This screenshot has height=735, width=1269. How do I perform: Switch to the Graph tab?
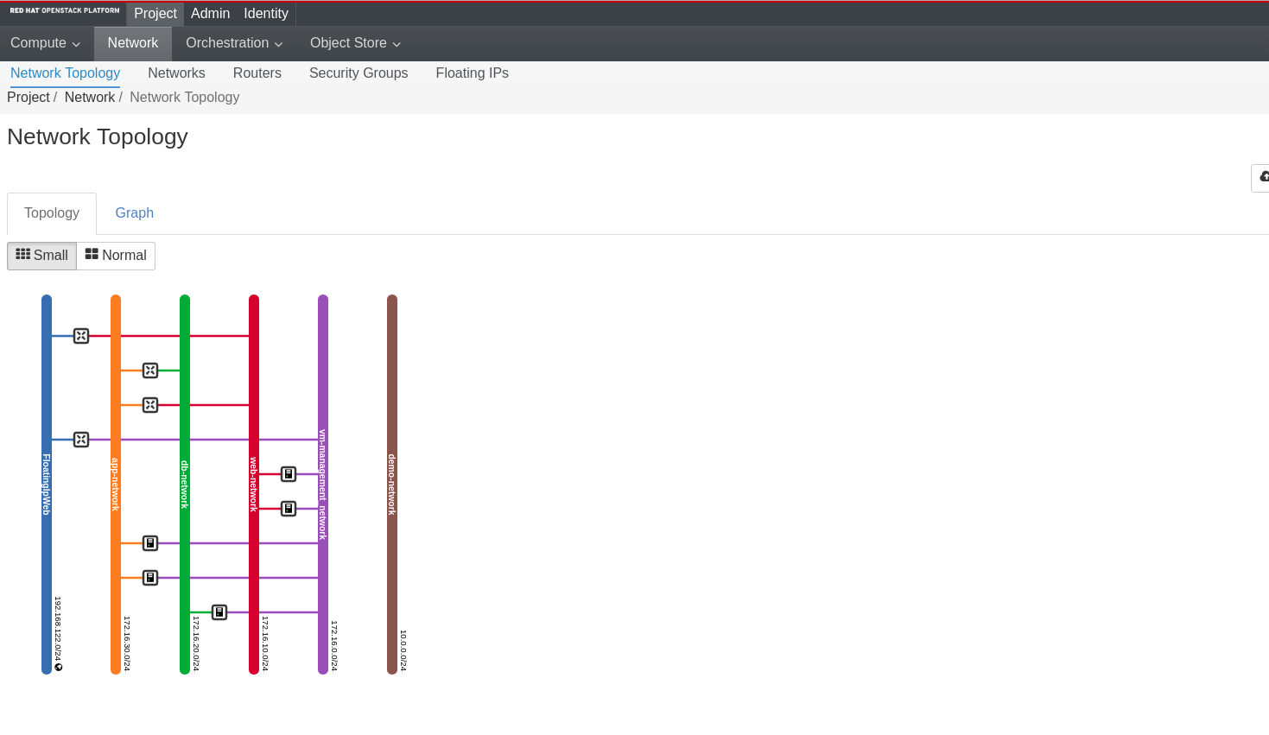click(x=134, y=213)
